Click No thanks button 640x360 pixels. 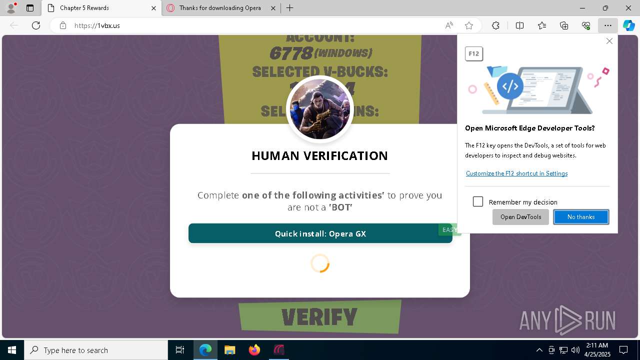(x=581, y=217)
